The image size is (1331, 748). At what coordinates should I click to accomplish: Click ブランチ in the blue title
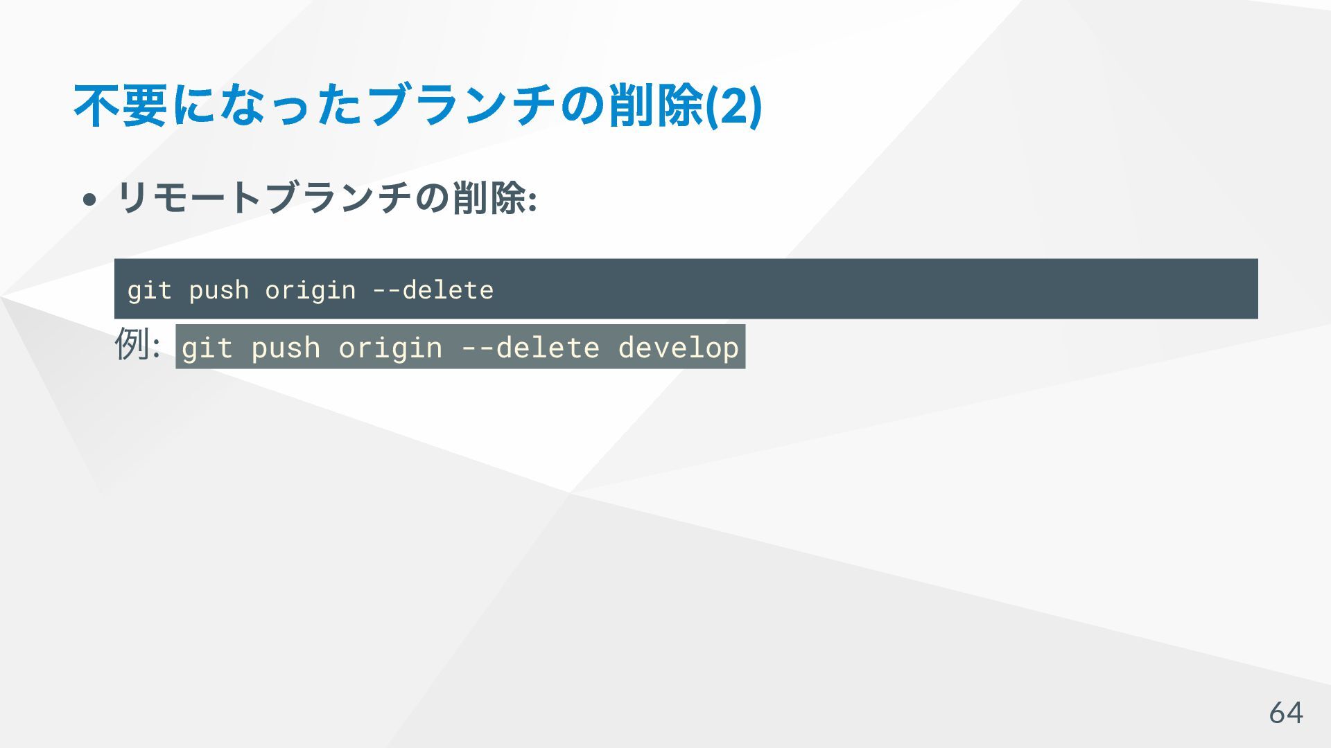click(x=462, y=106)
